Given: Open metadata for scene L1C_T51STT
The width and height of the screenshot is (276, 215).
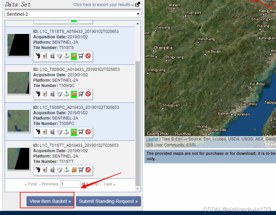Looking at the screenshot, I should pos(60,170).
